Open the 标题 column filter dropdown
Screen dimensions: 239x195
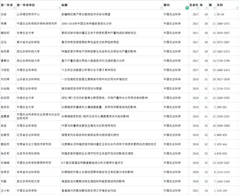pyautogui.click(x=161, y=8)
